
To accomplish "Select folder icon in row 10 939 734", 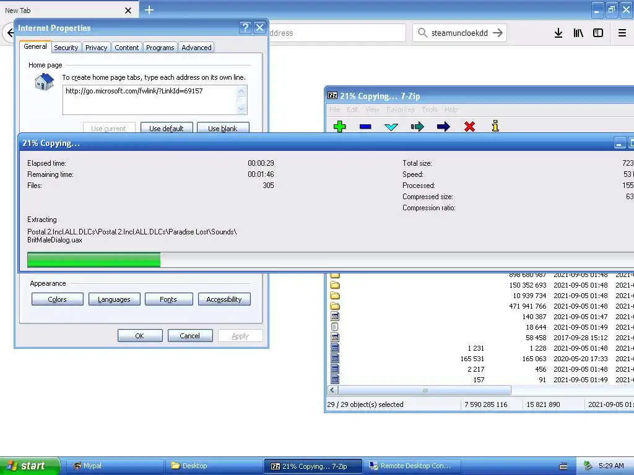I will click(x=335, y=296).
